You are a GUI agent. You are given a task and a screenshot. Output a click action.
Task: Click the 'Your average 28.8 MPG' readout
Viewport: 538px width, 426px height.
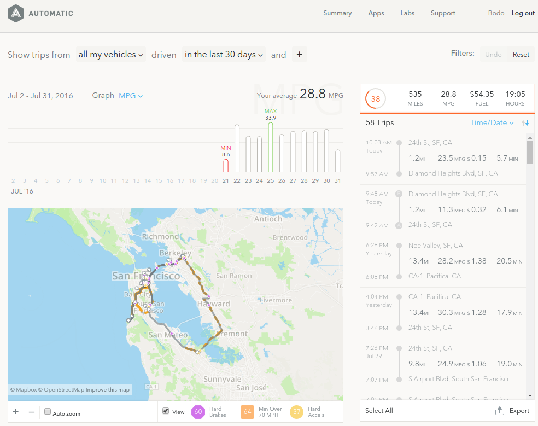tap(300, 94)
